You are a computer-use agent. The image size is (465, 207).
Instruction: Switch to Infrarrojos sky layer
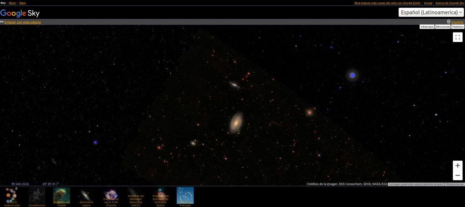427,27
